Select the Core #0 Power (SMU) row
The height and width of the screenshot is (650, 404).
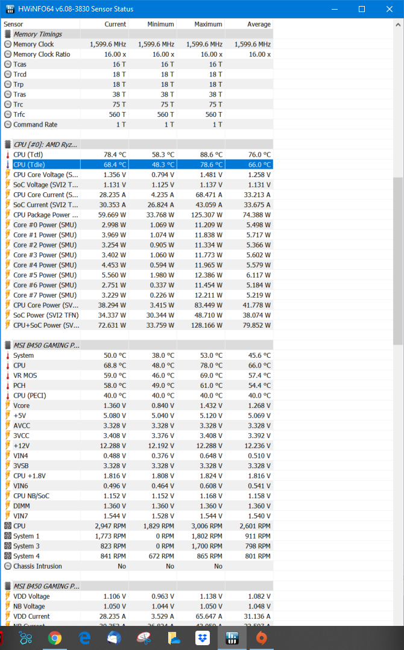click(137, 225)
